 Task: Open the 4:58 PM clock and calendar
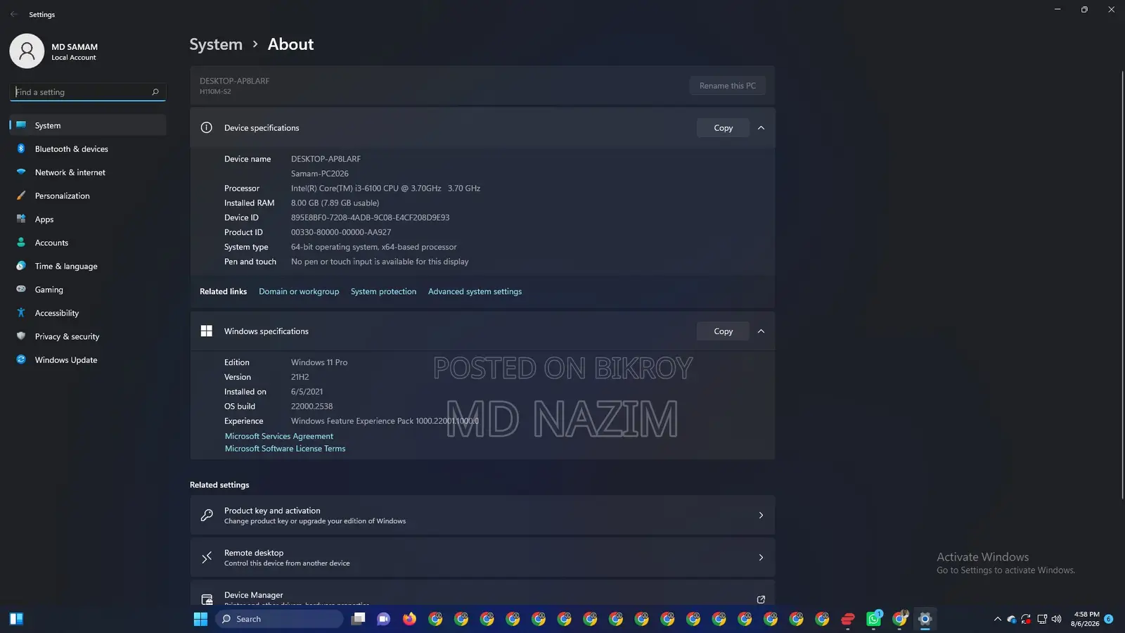pyautogui.click(x=1085, y=619)
